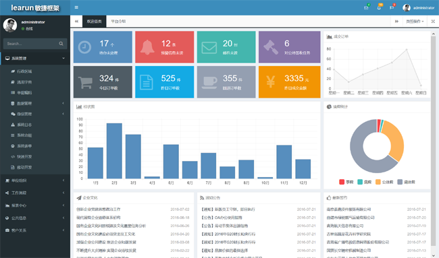The height and width of the screenshot is (258, 439).
Task: Open the bell alerts icon in header
Action: (379, 8)
